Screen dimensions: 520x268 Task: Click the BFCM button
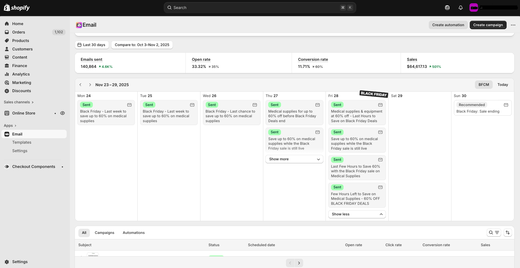coord(484,85)
